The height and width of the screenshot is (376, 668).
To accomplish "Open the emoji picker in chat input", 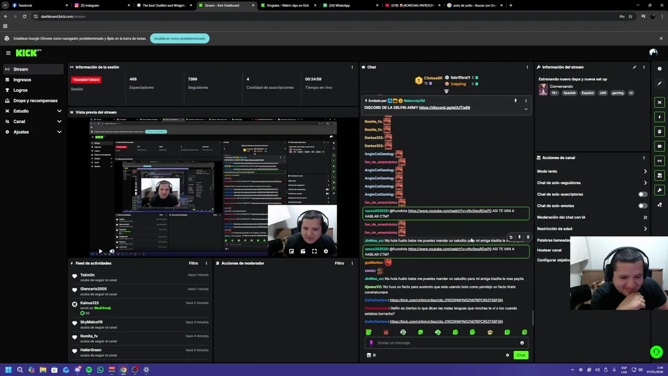I will point(522,343).
